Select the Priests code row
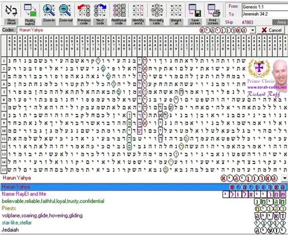288x235 pixels. click(x=143, y=209)
